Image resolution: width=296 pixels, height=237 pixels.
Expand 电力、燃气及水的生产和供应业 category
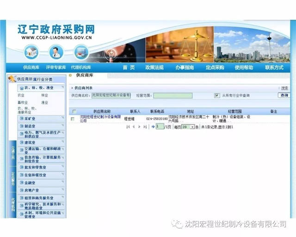41,134
